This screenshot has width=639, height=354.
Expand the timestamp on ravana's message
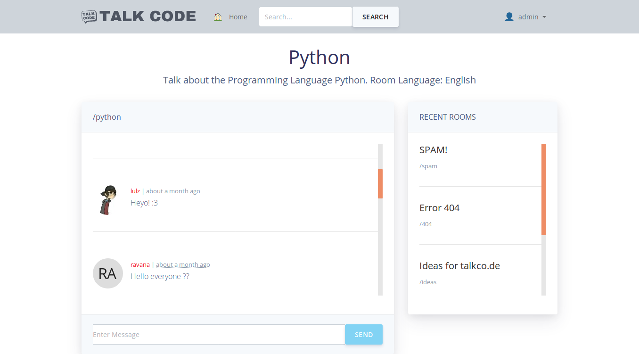(183, 264)
